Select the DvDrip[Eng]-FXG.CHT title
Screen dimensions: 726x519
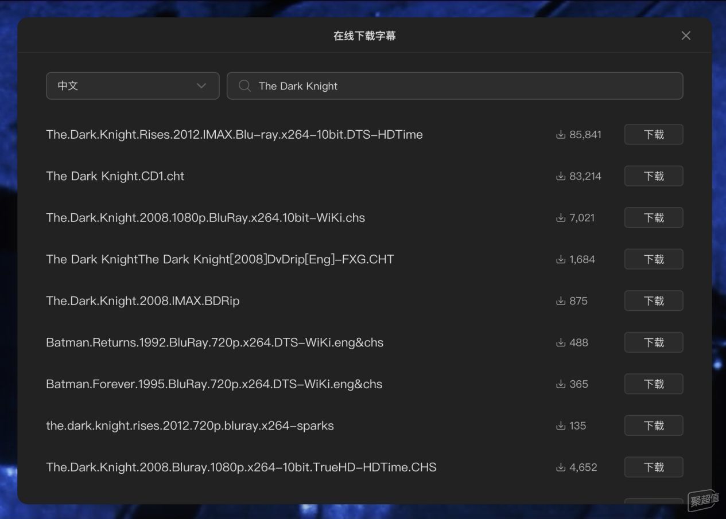pos(220,259)
